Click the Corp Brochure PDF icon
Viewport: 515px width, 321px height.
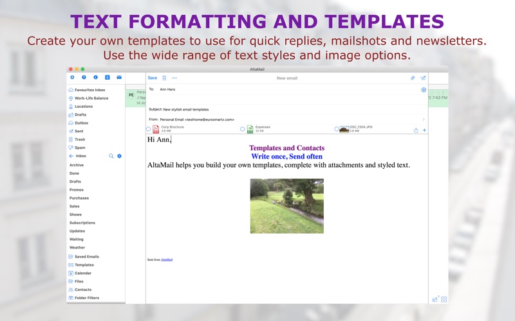(x=156, y=129)
